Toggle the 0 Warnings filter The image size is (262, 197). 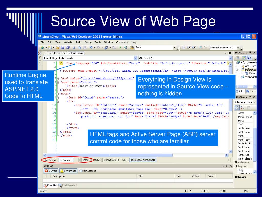coord(68,171)
